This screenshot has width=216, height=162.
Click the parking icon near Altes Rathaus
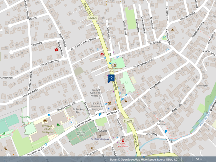(166, 131)
